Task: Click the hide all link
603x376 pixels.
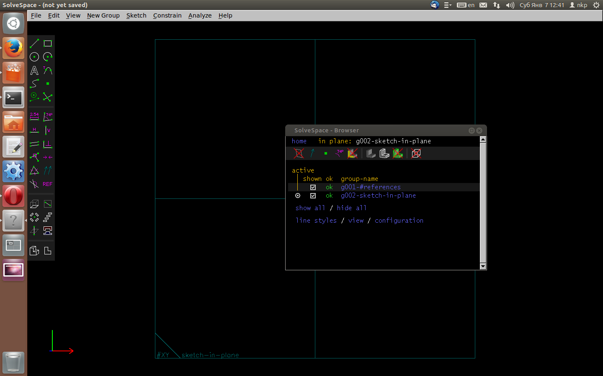Action: [x=352, y=208]
